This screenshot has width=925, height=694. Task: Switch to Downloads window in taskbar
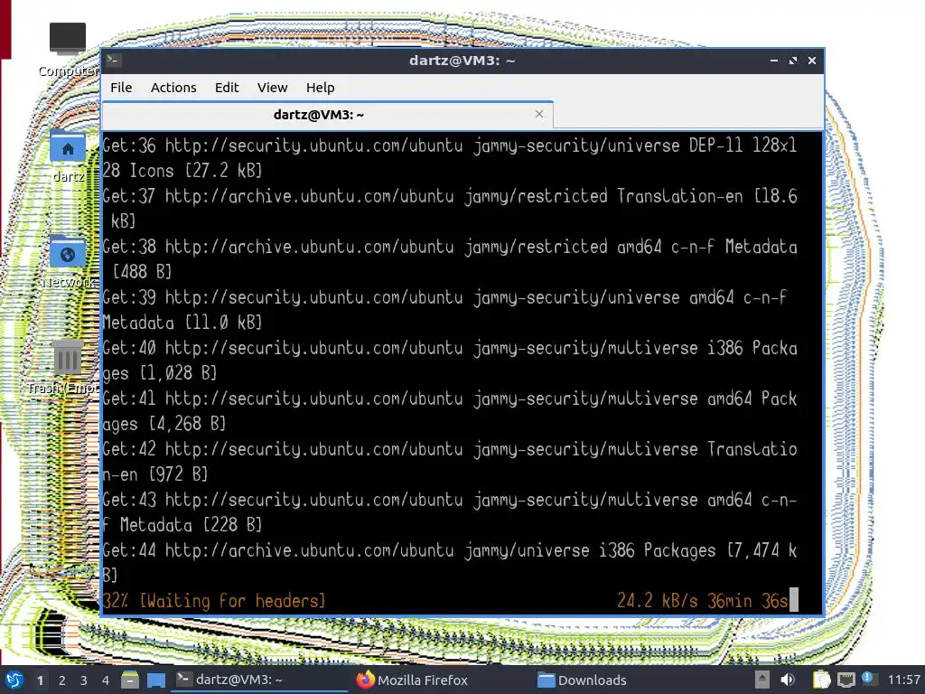[x=622, y=680]
